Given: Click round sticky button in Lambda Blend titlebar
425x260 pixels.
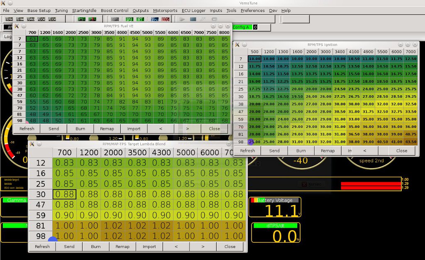Looking at the screenshot, I should pos(39,144).
